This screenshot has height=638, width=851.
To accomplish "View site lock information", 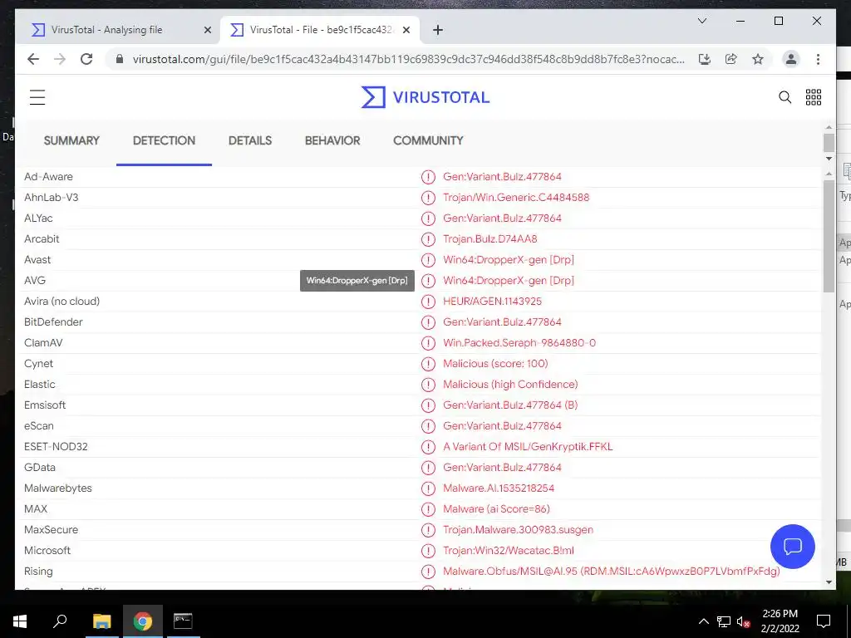I will point(120,59).
